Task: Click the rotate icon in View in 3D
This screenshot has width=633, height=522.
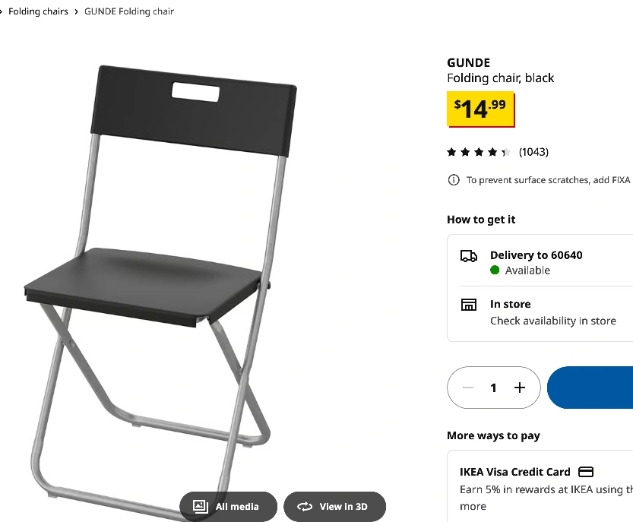Action: point(305,506)
